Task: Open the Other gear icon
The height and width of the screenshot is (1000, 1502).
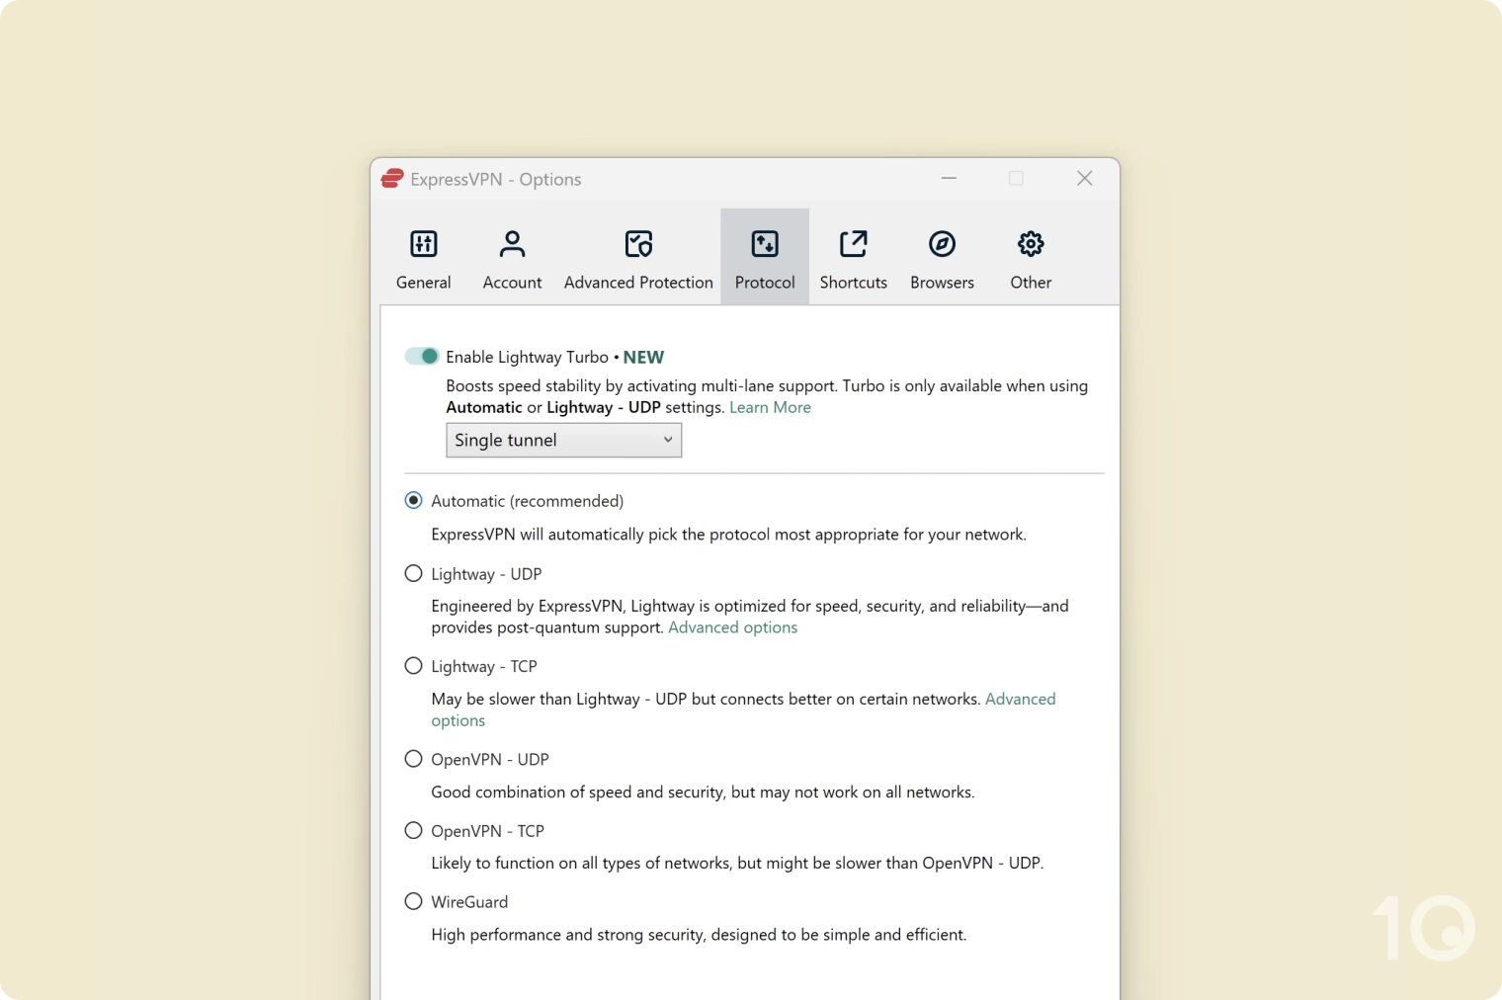Action: click(x=1031, y=244)
